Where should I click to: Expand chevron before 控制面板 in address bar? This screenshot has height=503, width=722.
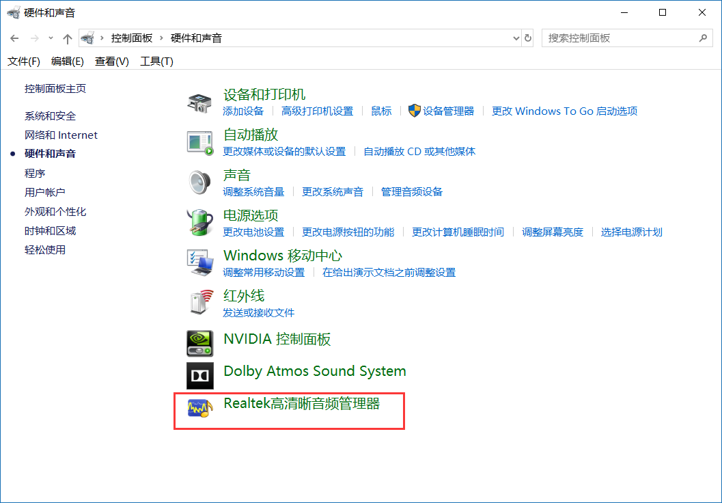102,38
